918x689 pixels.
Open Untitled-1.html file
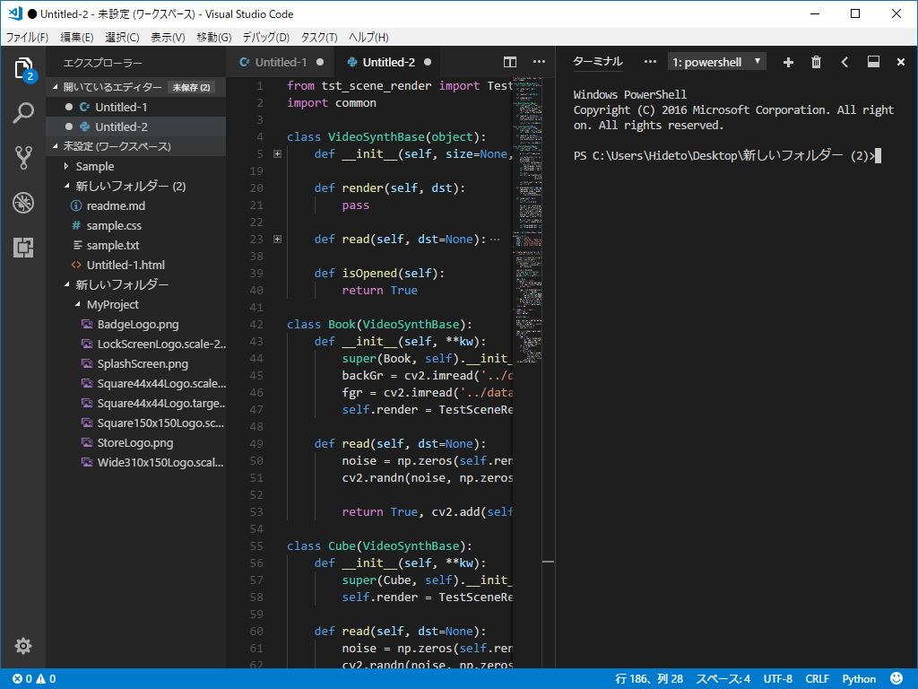point(136,265)
